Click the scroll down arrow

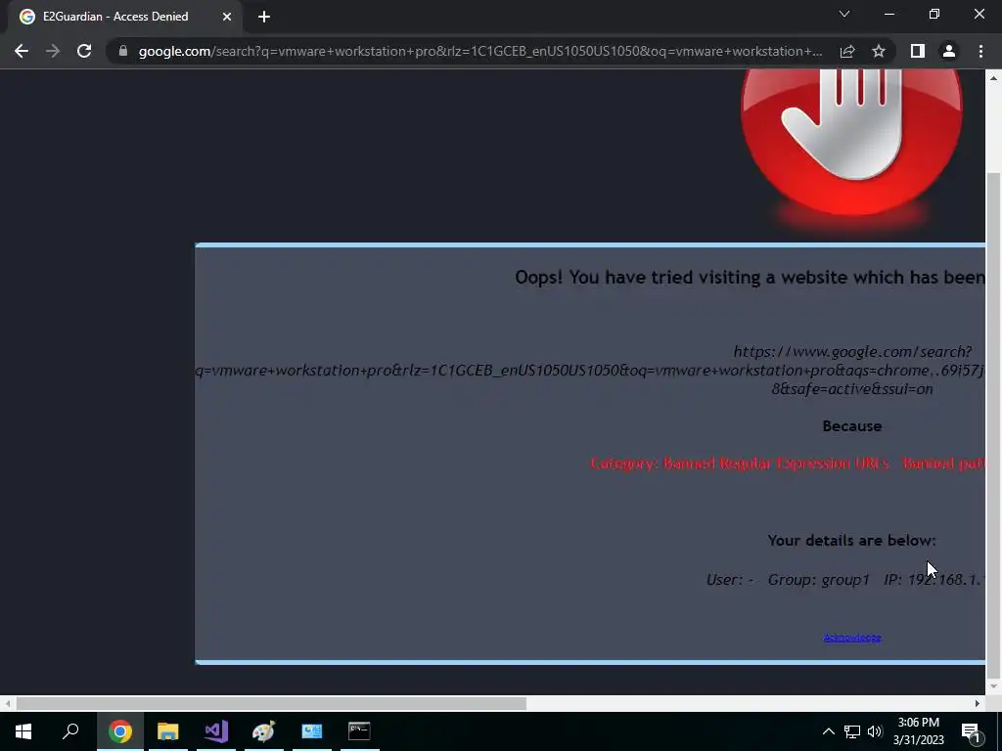point(994,687)
